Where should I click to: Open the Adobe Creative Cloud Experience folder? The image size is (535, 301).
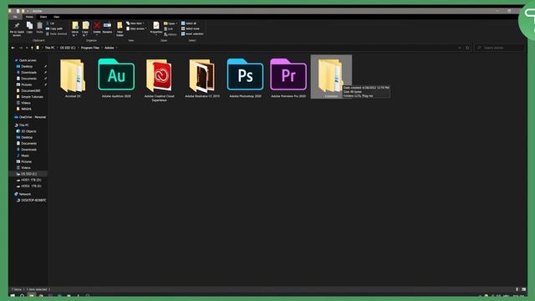tap(160, 80)
